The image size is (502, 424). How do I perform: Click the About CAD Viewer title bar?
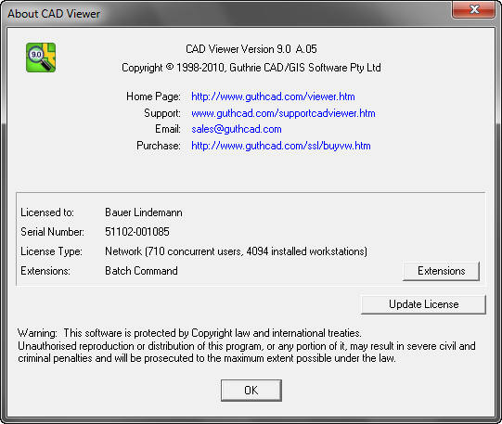pyautogui.click(x=225, y=13)
